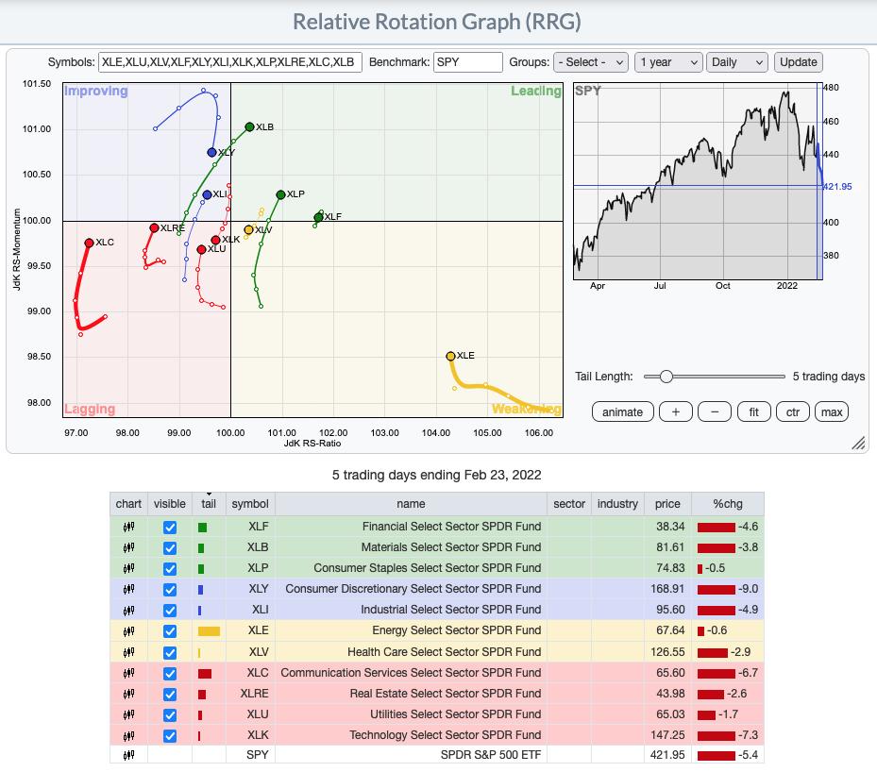Screen dimensions: 877x772
Task: Open candlestick chart icon for SPY row
Action: (x=128, y=755)
